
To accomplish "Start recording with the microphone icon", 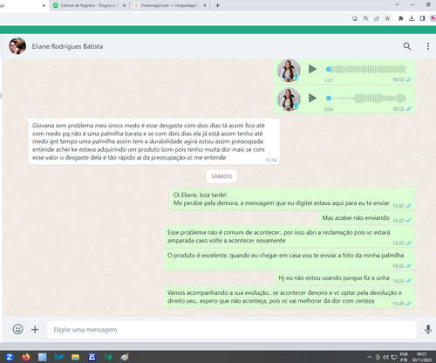I will click(427, 329).
